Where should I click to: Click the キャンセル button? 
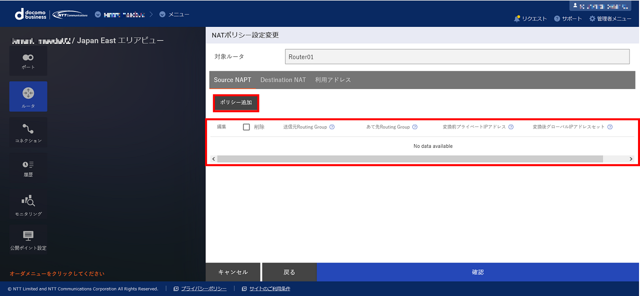[233, 272]
